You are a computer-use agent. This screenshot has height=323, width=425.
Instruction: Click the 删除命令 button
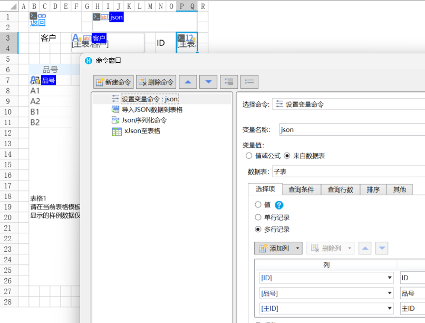156,82
